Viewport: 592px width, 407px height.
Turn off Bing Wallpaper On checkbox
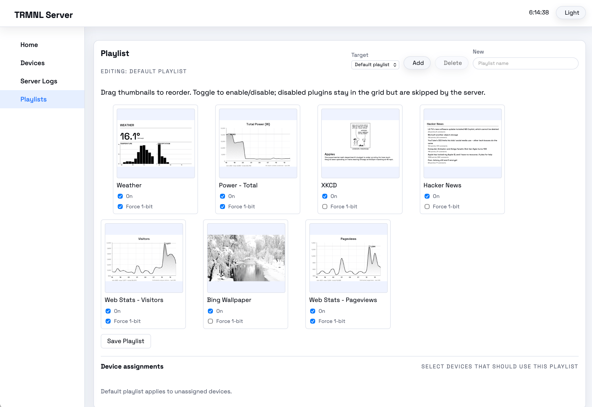tap(210, 311)
